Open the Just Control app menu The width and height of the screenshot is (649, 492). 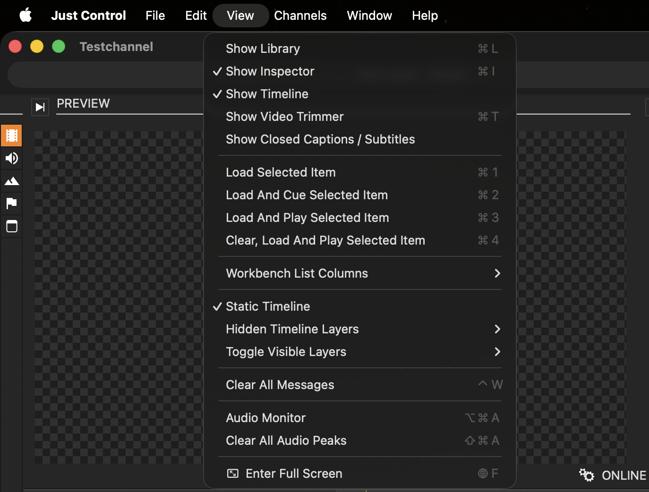point(88,16)
